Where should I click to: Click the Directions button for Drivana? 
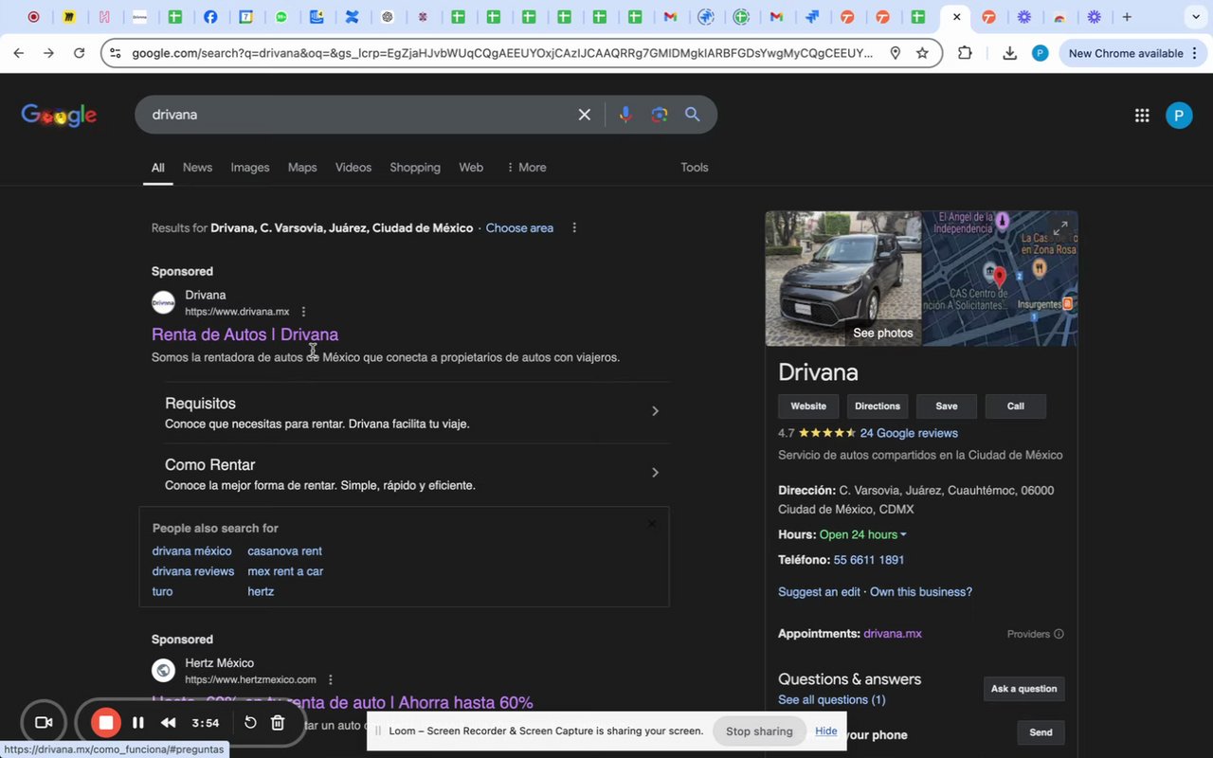click(x=877, y=406)
